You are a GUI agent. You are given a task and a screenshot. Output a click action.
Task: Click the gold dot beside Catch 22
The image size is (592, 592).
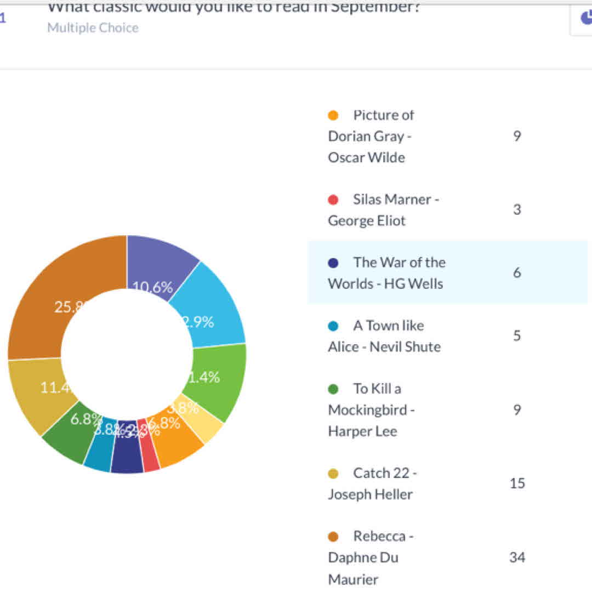click(333, 474)
